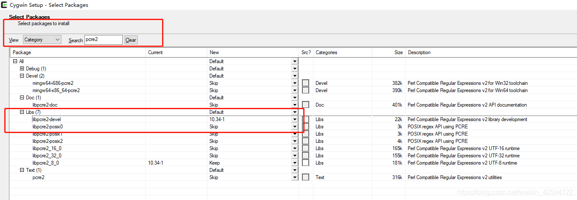The height and width of the screenshot is (200, 577).
Task: Select the libpcre2-doc package name
Action: coord(45,105)
